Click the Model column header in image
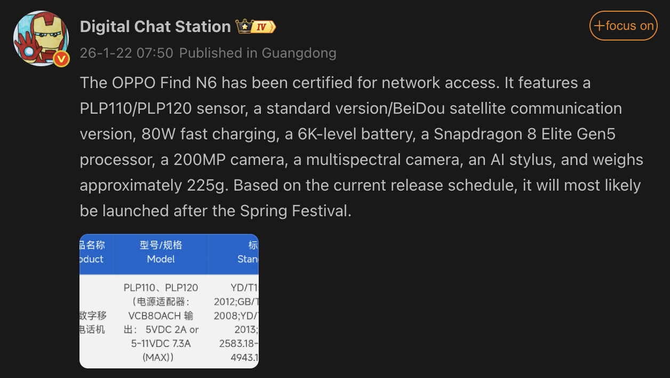This screenshot has height=378, width=670. [161, 252]
